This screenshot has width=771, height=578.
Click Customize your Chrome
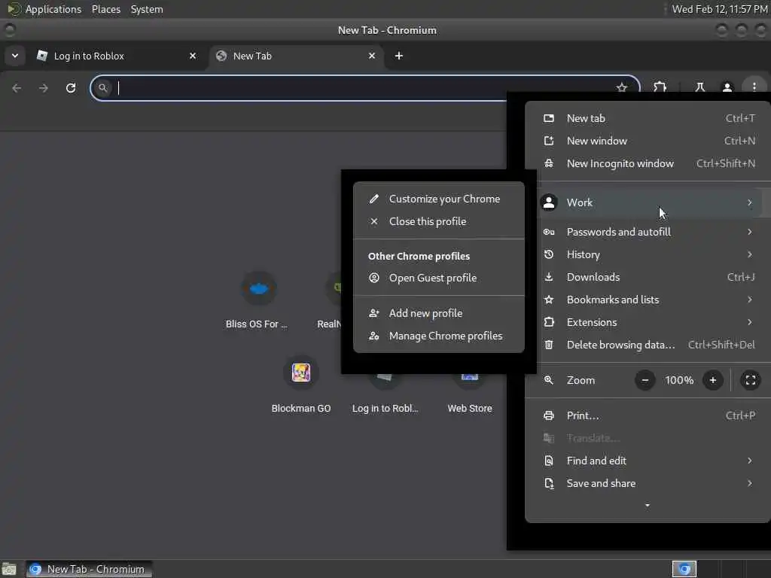439,199
